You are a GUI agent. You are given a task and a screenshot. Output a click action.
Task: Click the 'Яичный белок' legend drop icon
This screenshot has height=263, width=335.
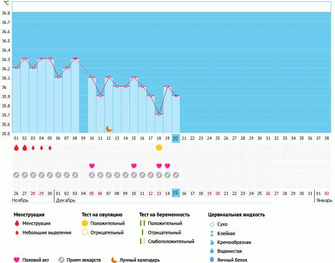point(212,260)
